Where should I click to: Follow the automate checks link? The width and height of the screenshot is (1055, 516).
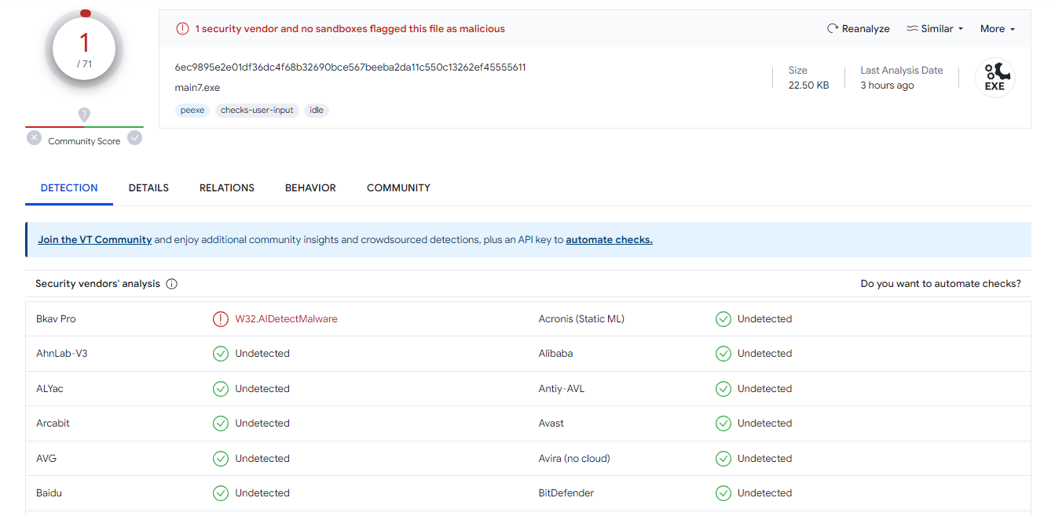pyautogui.click(x=609, y=240)
